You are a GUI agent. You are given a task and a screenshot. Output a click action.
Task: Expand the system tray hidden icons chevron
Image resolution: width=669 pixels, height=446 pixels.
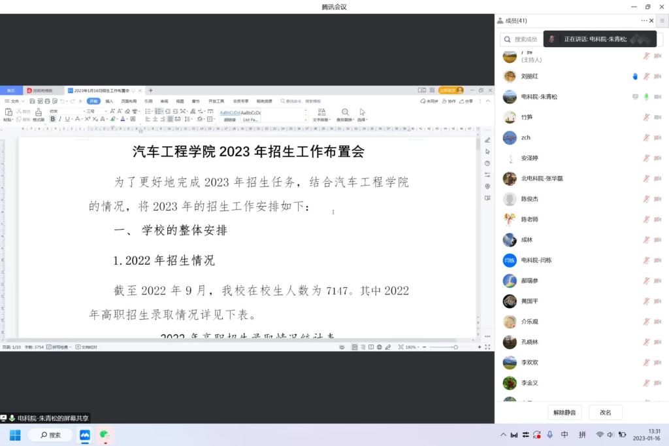tap(503, 435)
